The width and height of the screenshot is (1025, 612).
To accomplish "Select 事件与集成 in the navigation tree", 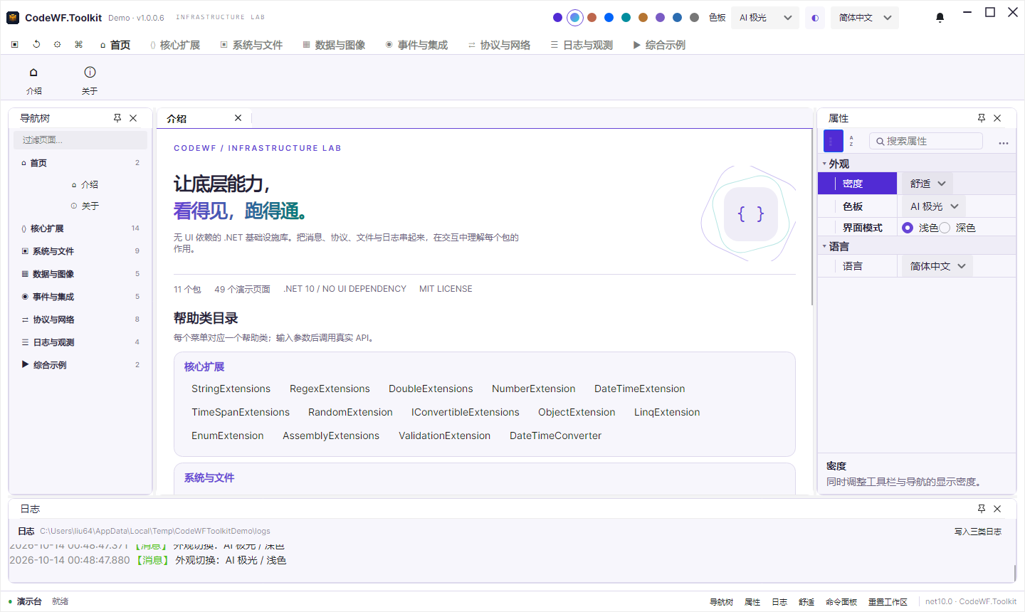I will coord(80,297).
